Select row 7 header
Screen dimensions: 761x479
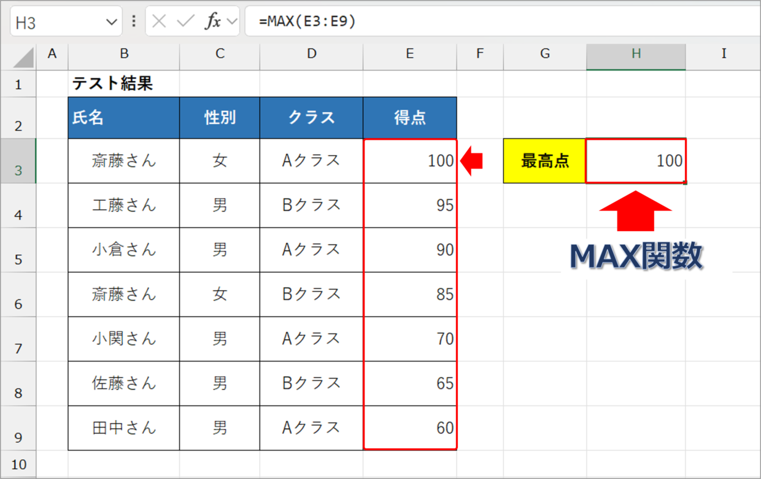pos(18,339)
